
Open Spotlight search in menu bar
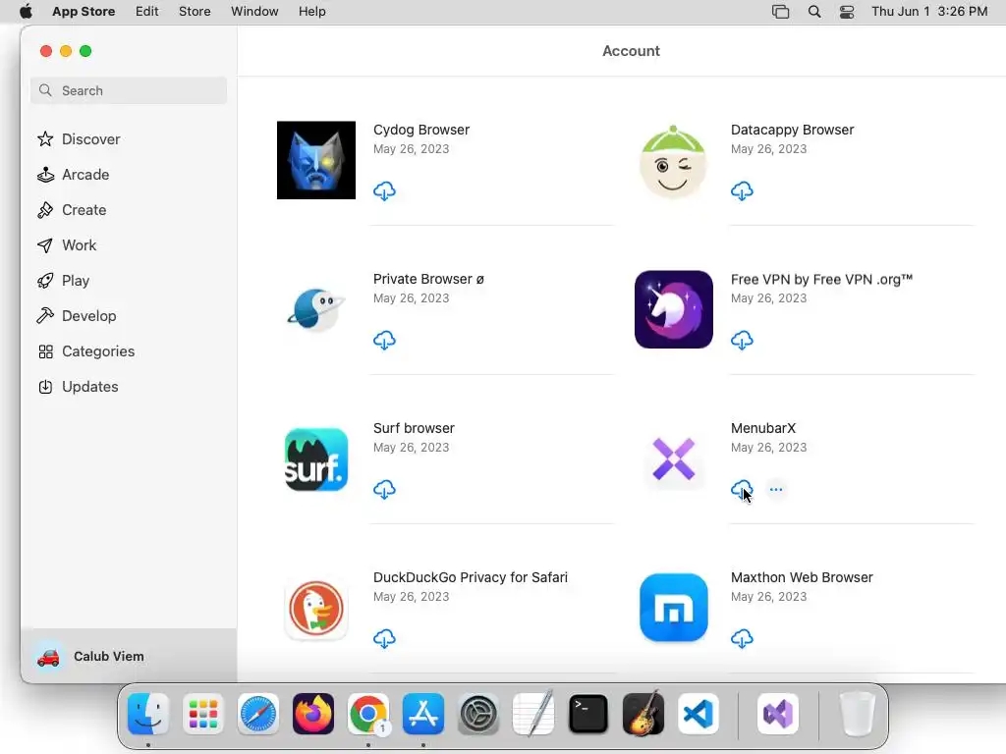(x=814, y=12)
